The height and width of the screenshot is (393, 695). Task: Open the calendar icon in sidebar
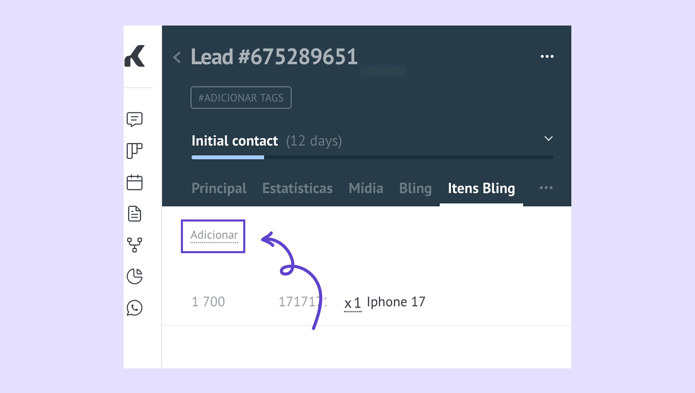tap(135, 182)
